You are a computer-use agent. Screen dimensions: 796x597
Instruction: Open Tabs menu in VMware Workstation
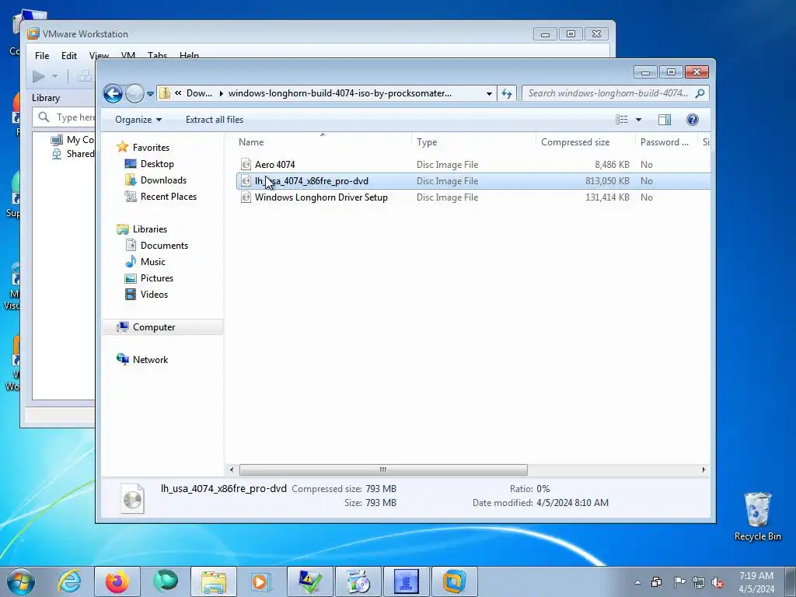[157, 55]
